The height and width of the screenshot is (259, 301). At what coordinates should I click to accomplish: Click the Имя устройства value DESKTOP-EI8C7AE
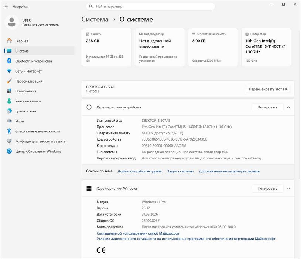156,120
